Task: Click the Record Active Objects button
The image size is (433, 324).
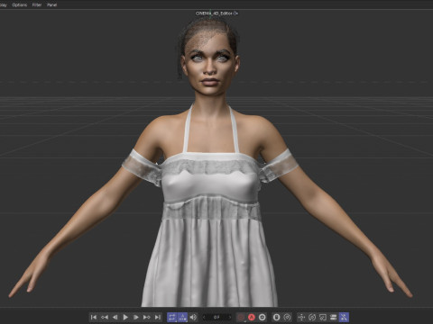Action: click(241, 317)
